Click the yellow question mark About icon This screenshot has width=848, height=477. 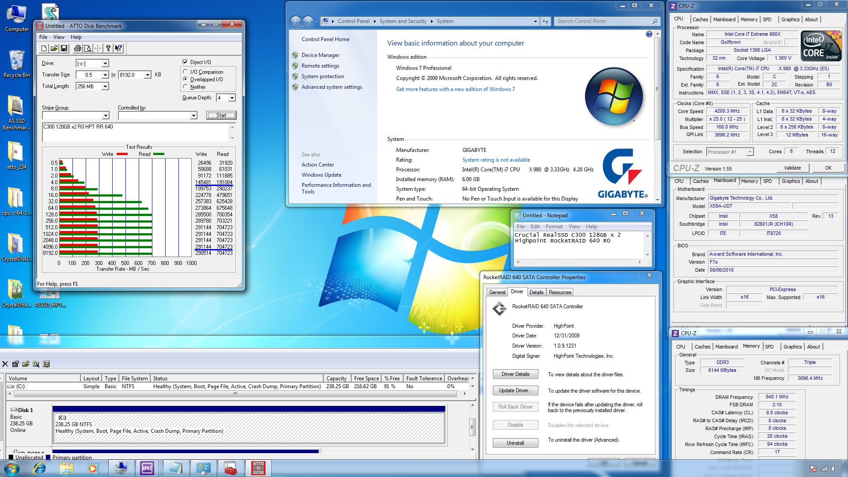108,49
